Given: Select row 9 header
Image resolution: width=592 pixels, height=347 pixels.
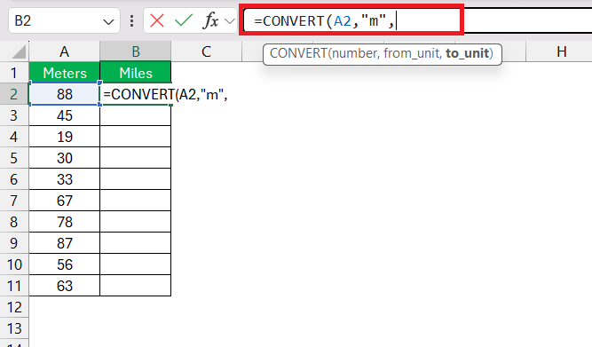Looking at the screenshot, I should pyautogui.click(x=14, y=243).
